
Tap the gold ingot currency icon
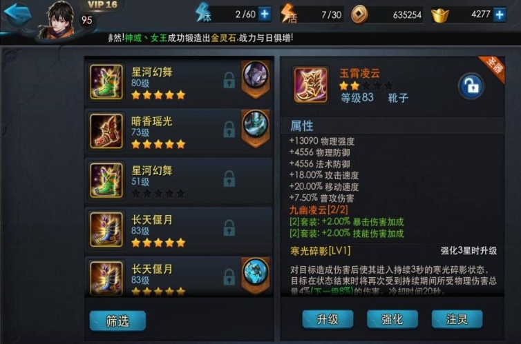pyautogui.click(x=439, y=15)
